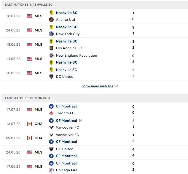Open the MLS league label dated 24.05.26 Nashville

tap(39, 30)
